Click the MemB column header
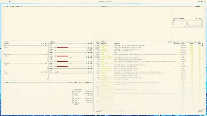Image resolution: width=207 pixels, height=116 pixels. click(191, 44)
